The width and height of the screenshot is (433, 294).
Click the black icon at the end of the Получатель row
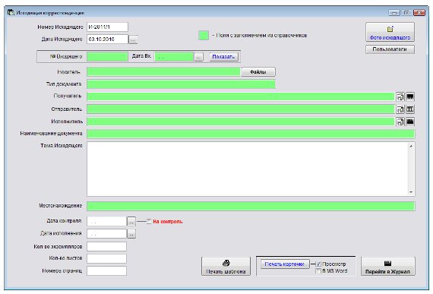pyautogui.click(x=410, y=96)
